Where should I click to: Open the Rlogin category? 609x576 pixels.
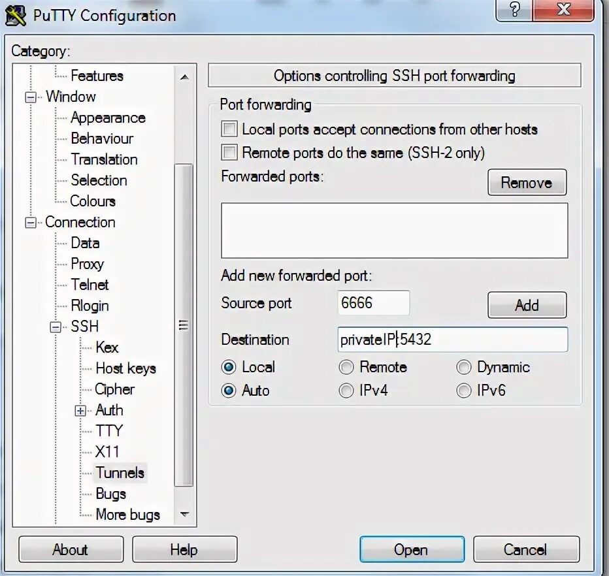pos(90,306)
